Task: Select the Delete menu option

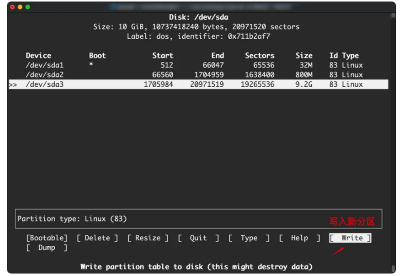Action: pos(97,238)
